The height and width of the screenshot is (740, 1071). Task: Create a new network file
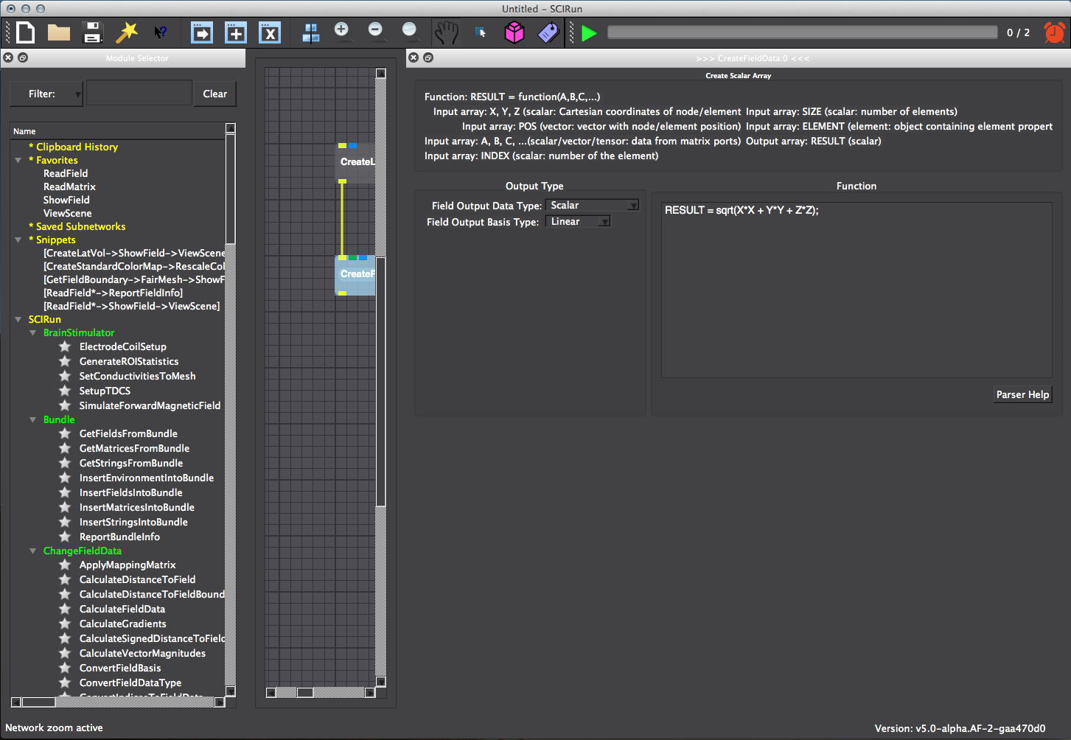click(x=26, y=32)
